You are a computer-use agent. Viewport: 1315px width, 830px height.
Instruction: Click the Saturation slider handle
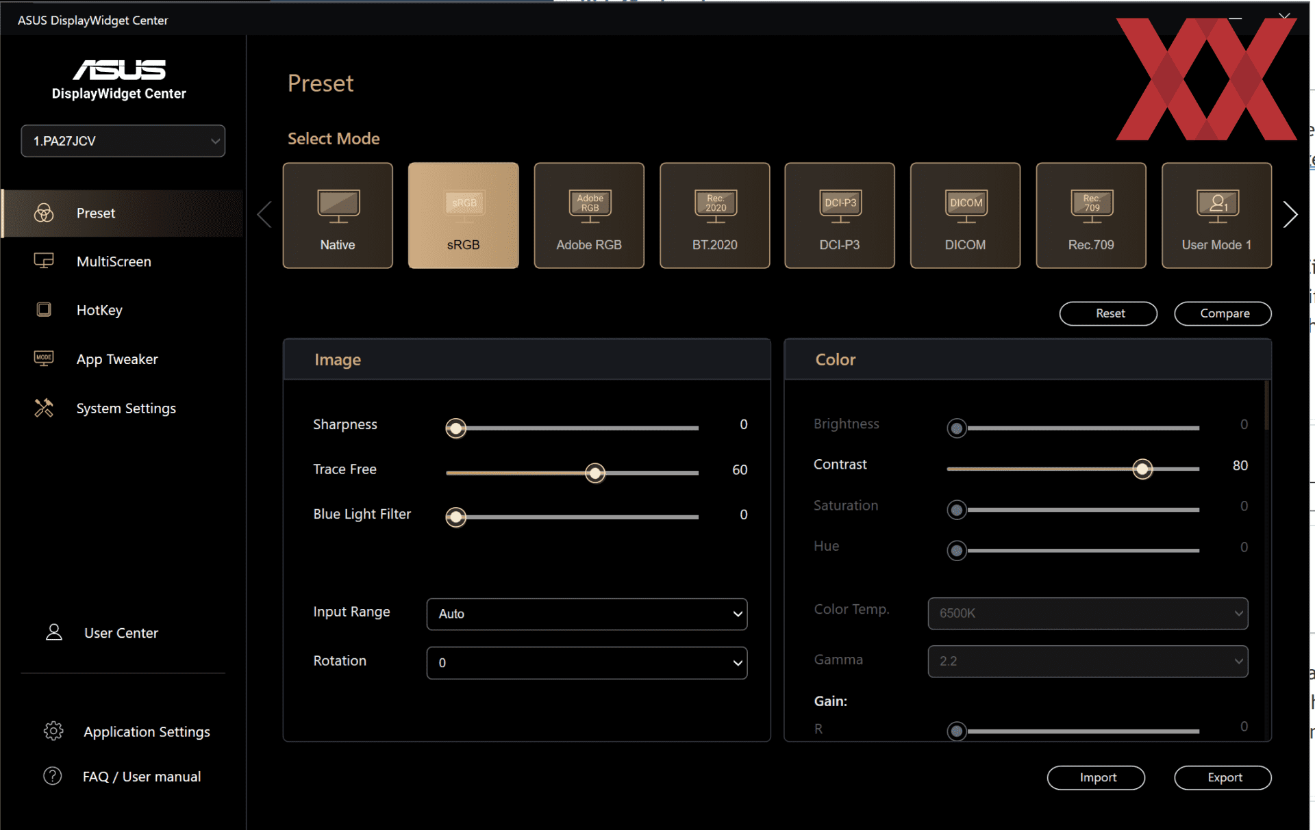[957, 510]
